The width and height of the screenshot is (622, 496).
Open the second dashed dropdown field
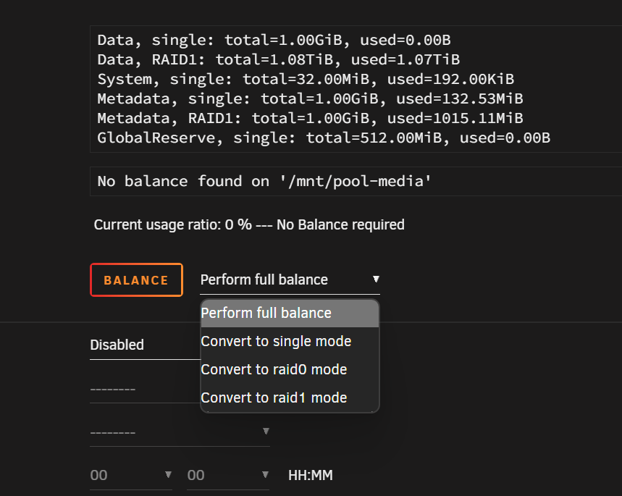click(180, 432)
